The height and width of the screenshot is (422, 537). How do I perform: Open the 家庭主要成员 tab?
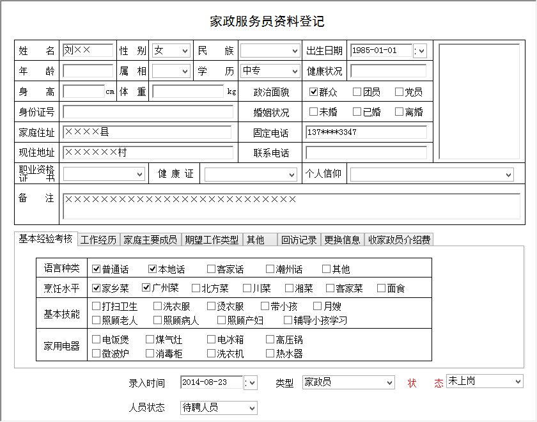(150, 240)
